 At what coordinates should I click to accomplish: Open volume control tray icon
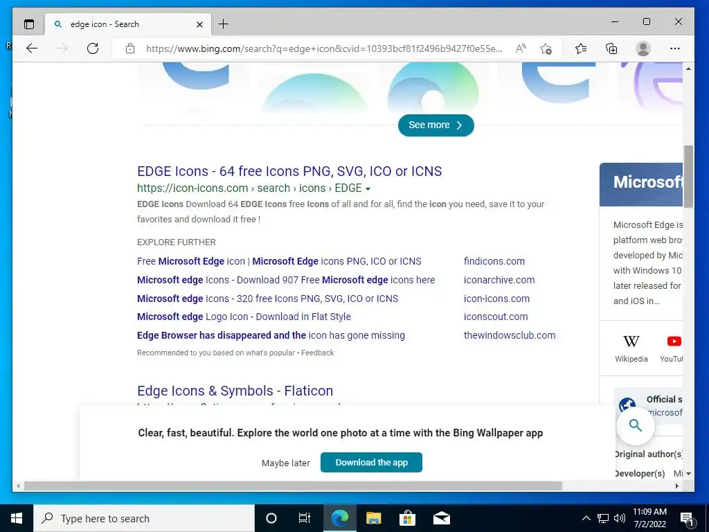(620, 518)
